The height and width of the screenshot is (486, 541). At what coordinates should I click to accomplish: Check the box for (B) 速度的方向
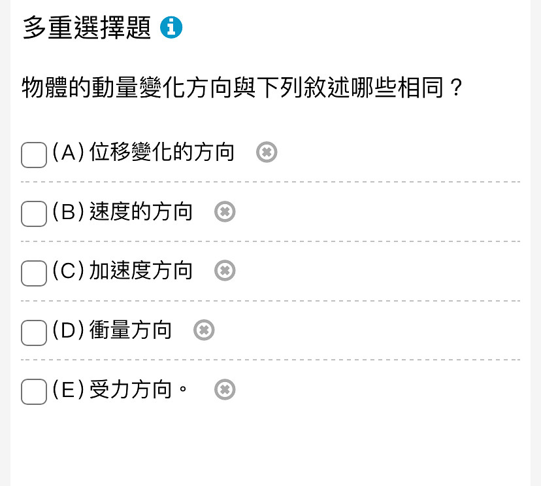34,214
